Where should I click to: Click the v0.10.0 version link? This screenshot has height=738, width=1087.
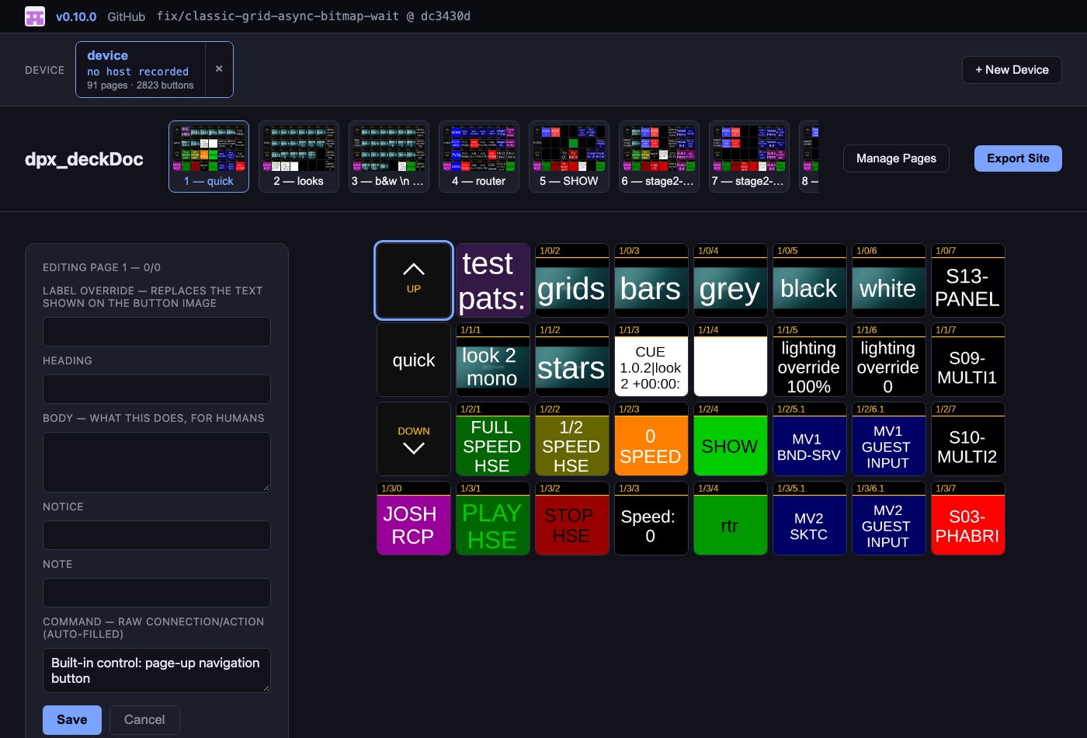76,16
